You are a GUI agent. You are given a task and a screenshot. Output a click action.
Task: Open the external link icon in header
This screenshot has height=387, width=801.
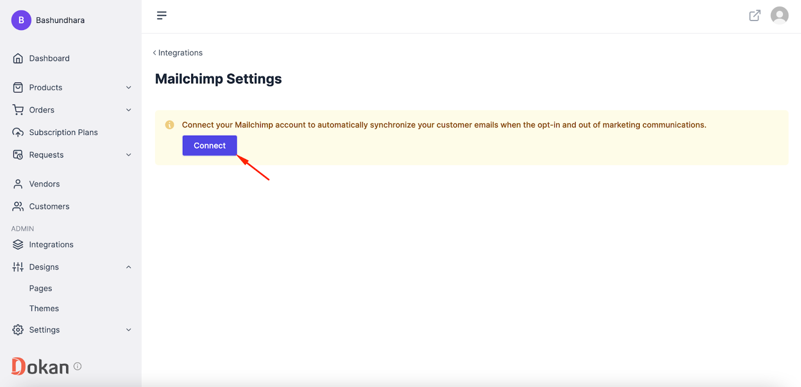click(755, 15)
